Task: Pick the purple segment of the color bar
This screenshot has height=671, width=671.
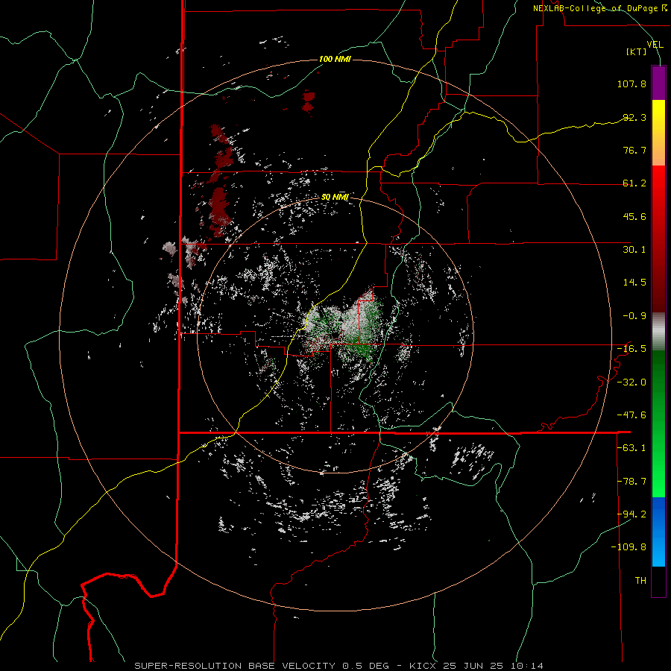Action: 658,83
